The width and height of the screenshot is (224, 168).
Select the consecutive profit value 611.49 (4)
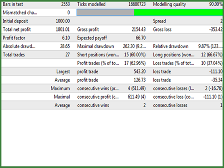pos(136,97)
